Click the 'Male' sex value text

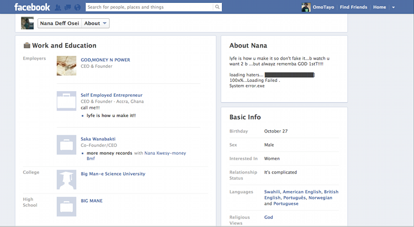(x=269, y=145)
